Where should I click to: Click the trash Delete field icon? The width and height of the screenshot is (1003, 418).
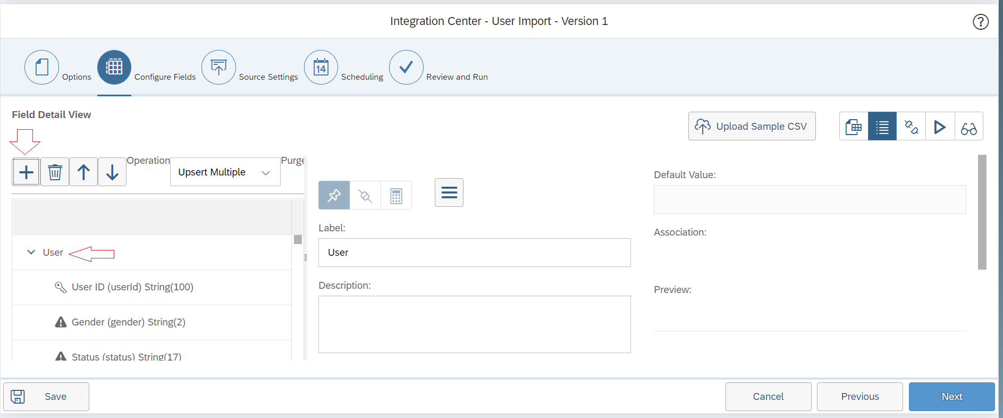click(x=55, y=172)
